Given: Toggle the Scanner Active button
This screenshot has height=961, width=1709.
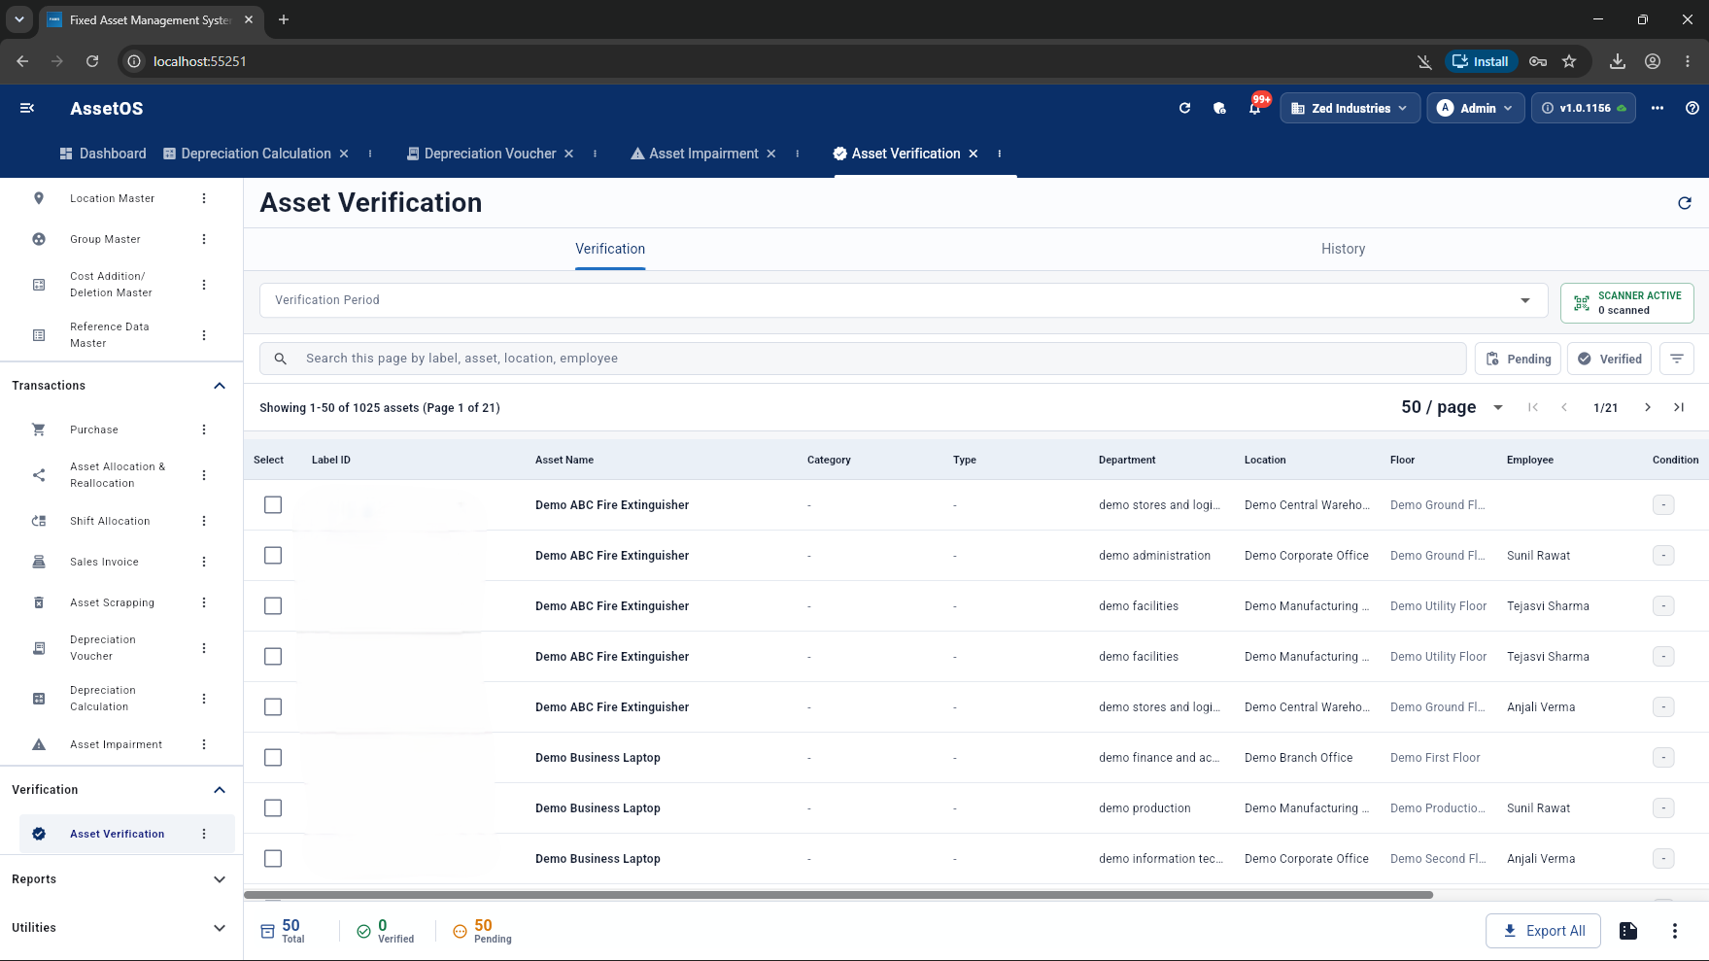Looking at the screenshot, I should 1627,303.
